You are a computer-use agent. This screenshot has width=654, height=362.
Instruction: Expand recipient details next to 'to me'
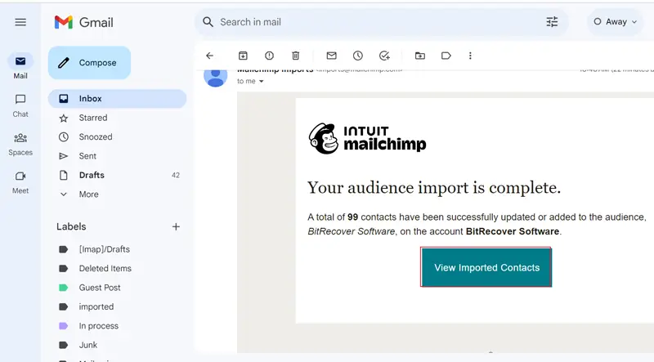click(x=262, y=82)
